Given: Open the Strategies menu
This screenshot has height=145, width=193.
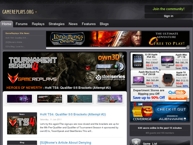Looking at the screenshot, I should point(57,24).
